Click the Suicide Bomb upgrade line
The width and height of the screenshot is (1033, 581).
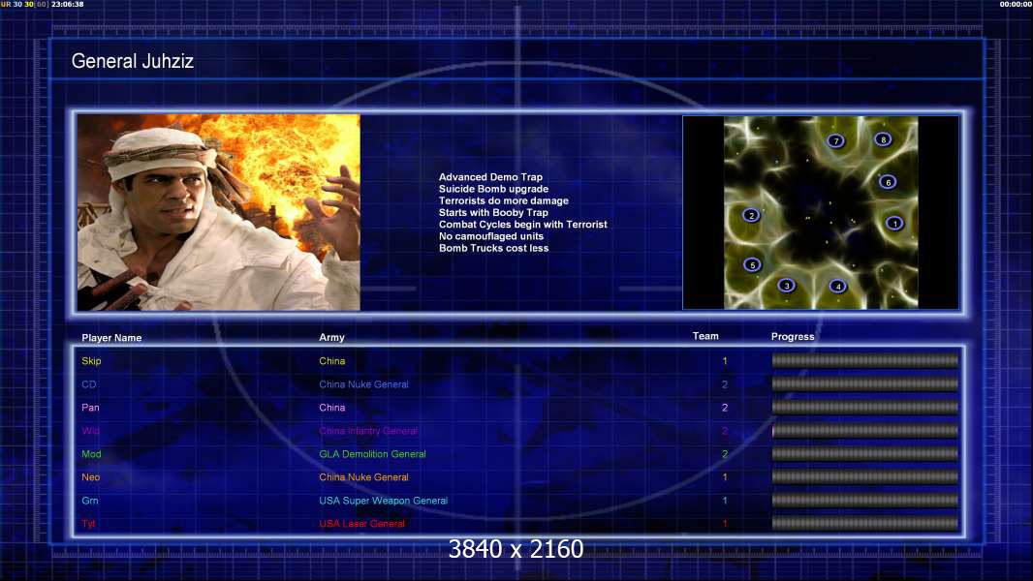(x=493, y=189)
